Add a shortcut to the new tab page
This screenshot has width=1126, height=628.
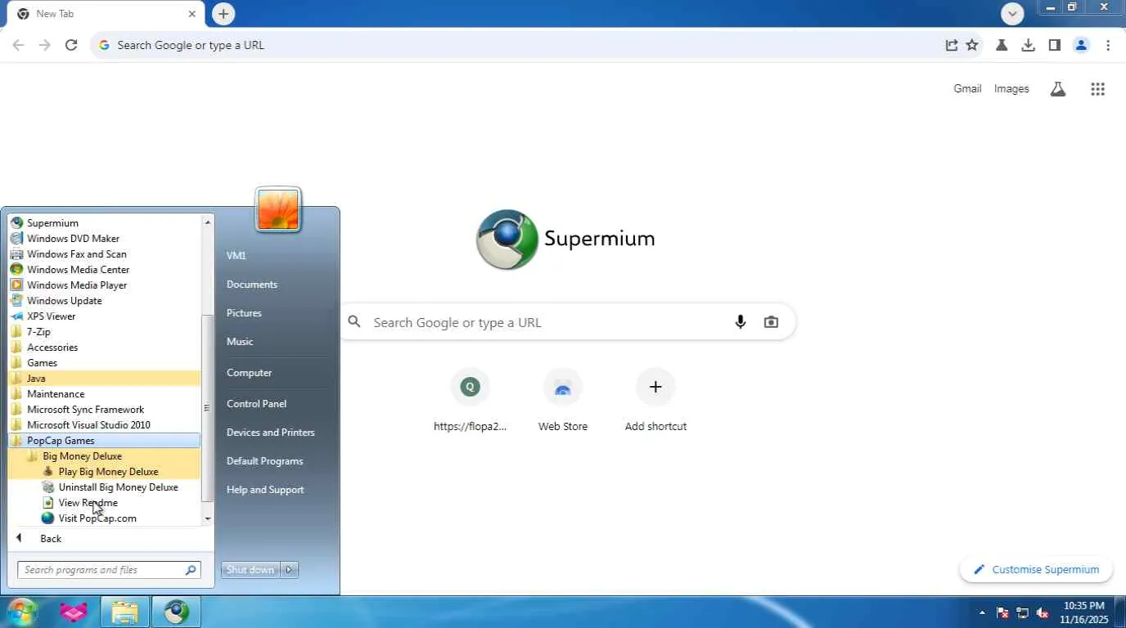[x=655, y=401]
